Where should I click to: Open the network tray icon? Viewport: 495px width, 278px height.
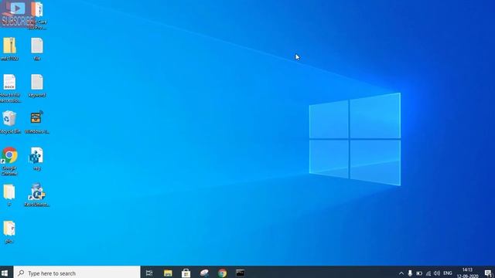pyautogui.click(x=428, y=273)
